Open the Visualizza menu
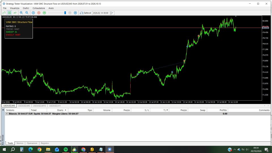This screenshot has width=272, height=153. click(14, 8)
